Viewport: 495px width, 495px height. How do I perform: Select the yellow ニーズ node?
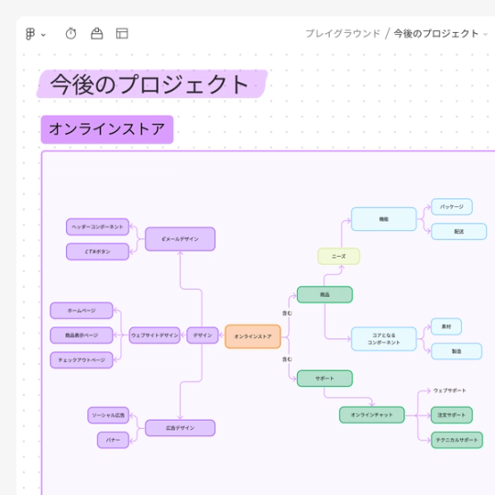click(339, 257)
